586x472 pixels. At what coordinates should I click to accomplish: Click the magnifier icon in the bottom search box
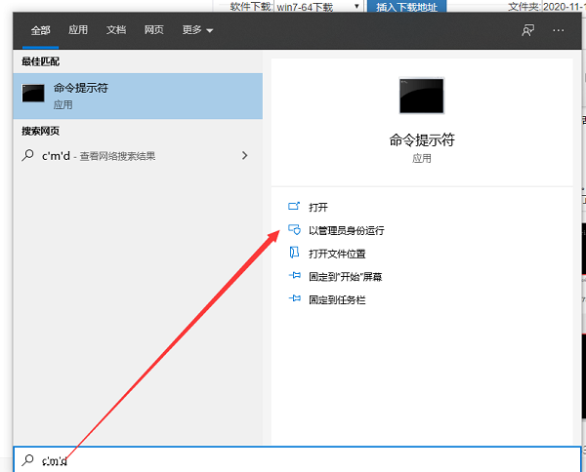coord(27,459)
